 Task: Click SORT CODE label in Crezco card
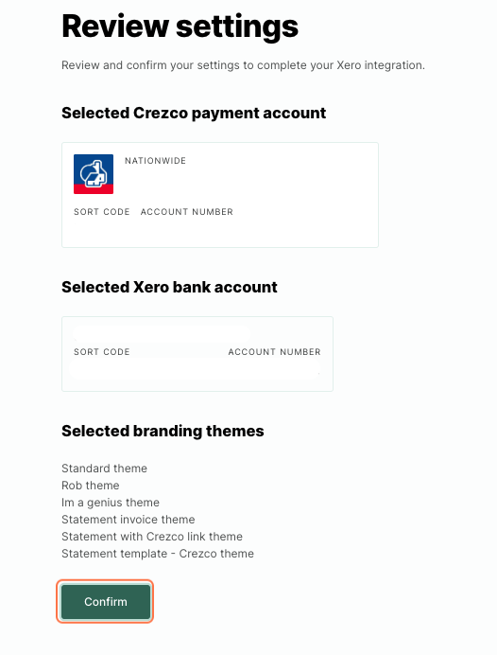(x=102, y=212)
